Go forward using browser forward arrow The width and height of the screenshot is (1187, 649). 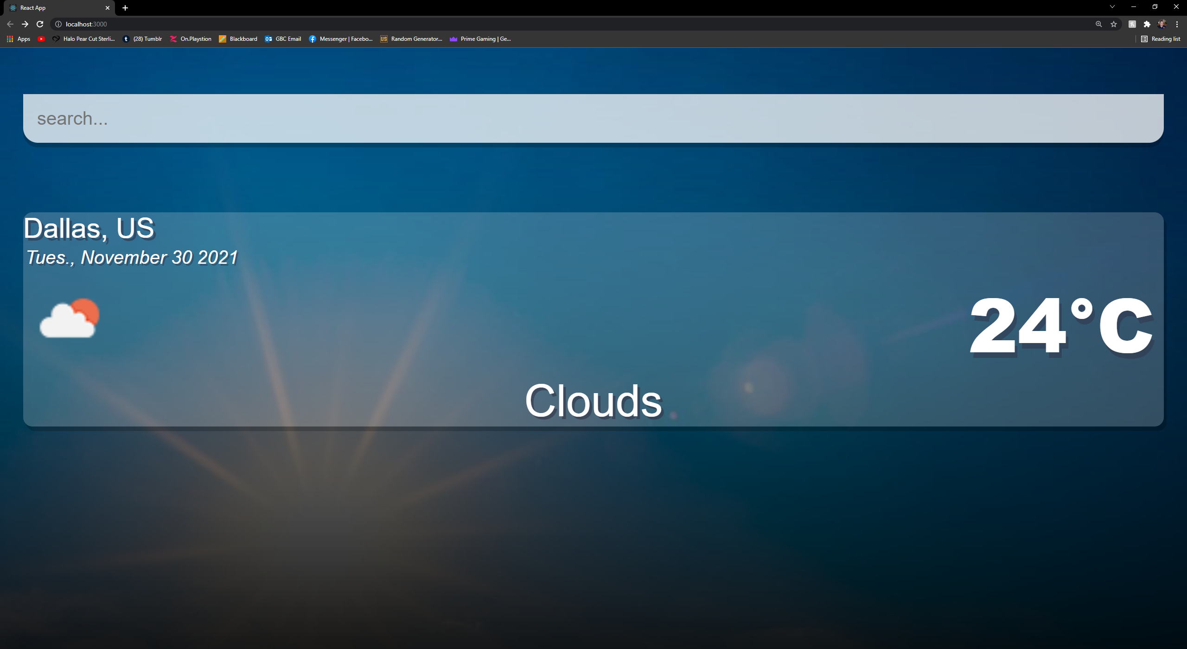click(25, 24)
